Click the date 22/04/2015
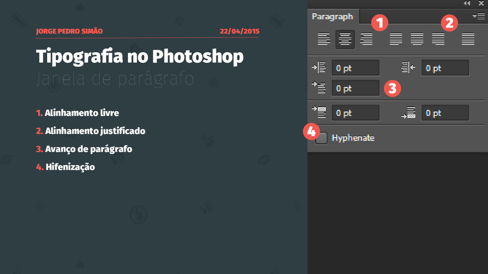The image size is (488, 274). click(239, 31)
